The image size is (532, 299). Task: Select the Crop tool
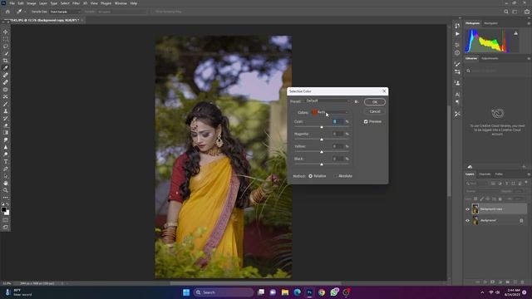click(x=6, y=61)
